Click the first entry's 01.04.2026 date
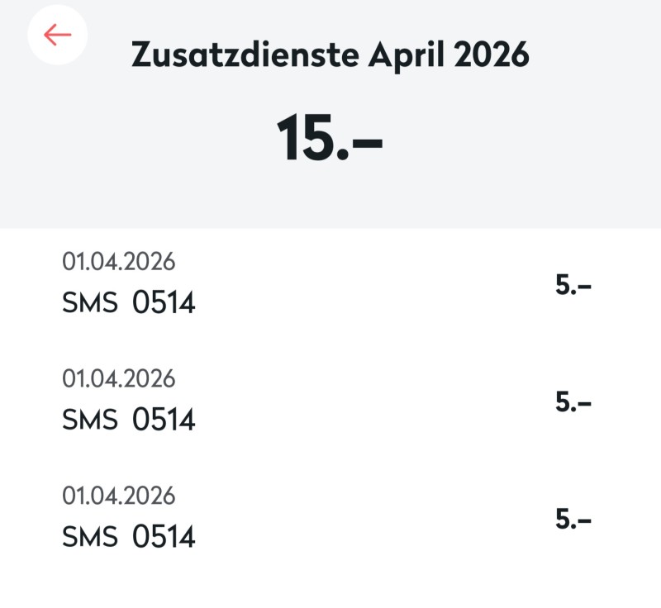Screen dimensions: 661x608 (119, 262)
